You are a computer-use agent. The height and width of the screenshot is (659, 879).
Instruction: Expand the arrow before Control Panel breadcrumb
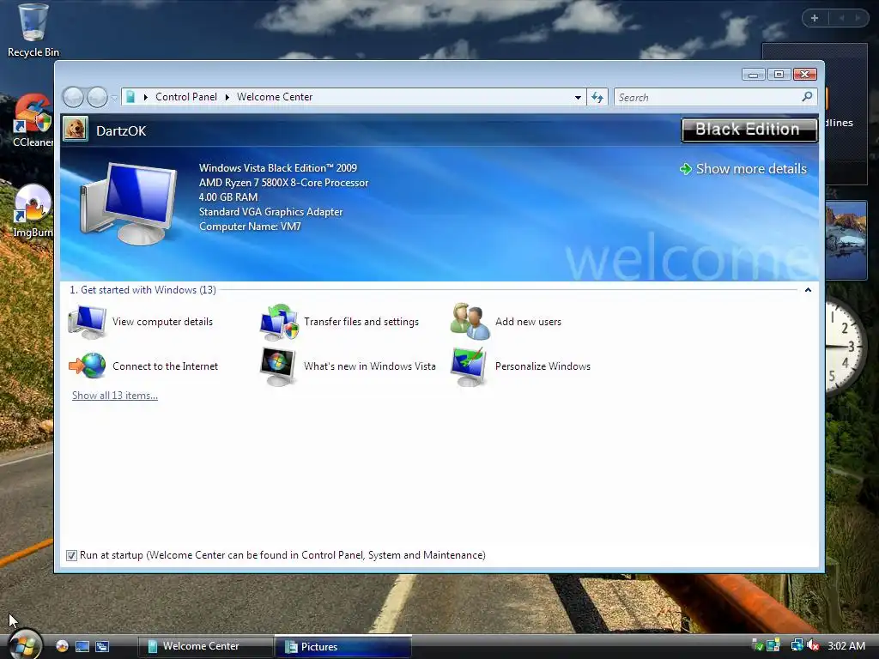[145, 97]
